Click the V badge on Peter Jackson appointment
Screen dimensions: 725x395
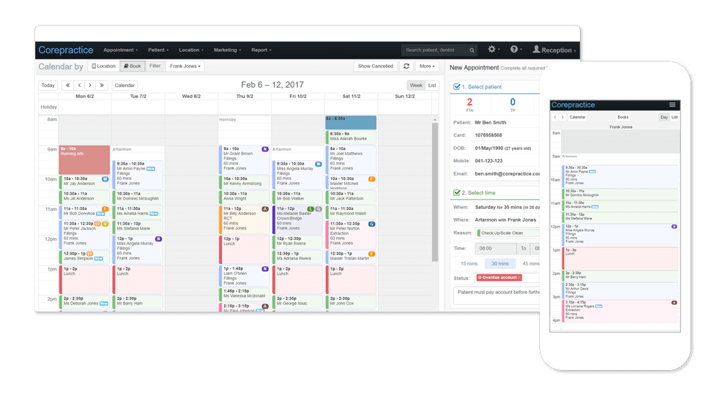(x=105, y=224)
